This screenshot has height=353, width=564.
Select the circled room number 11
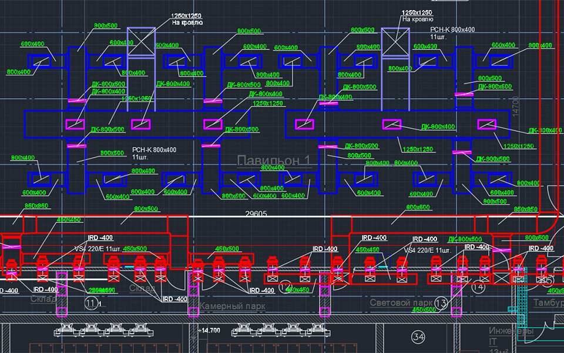pos(90,303)
